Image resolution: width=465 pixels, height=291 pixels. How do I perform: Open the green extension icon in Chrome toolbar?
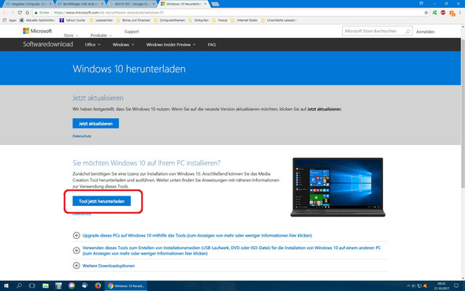coord(435,13)
